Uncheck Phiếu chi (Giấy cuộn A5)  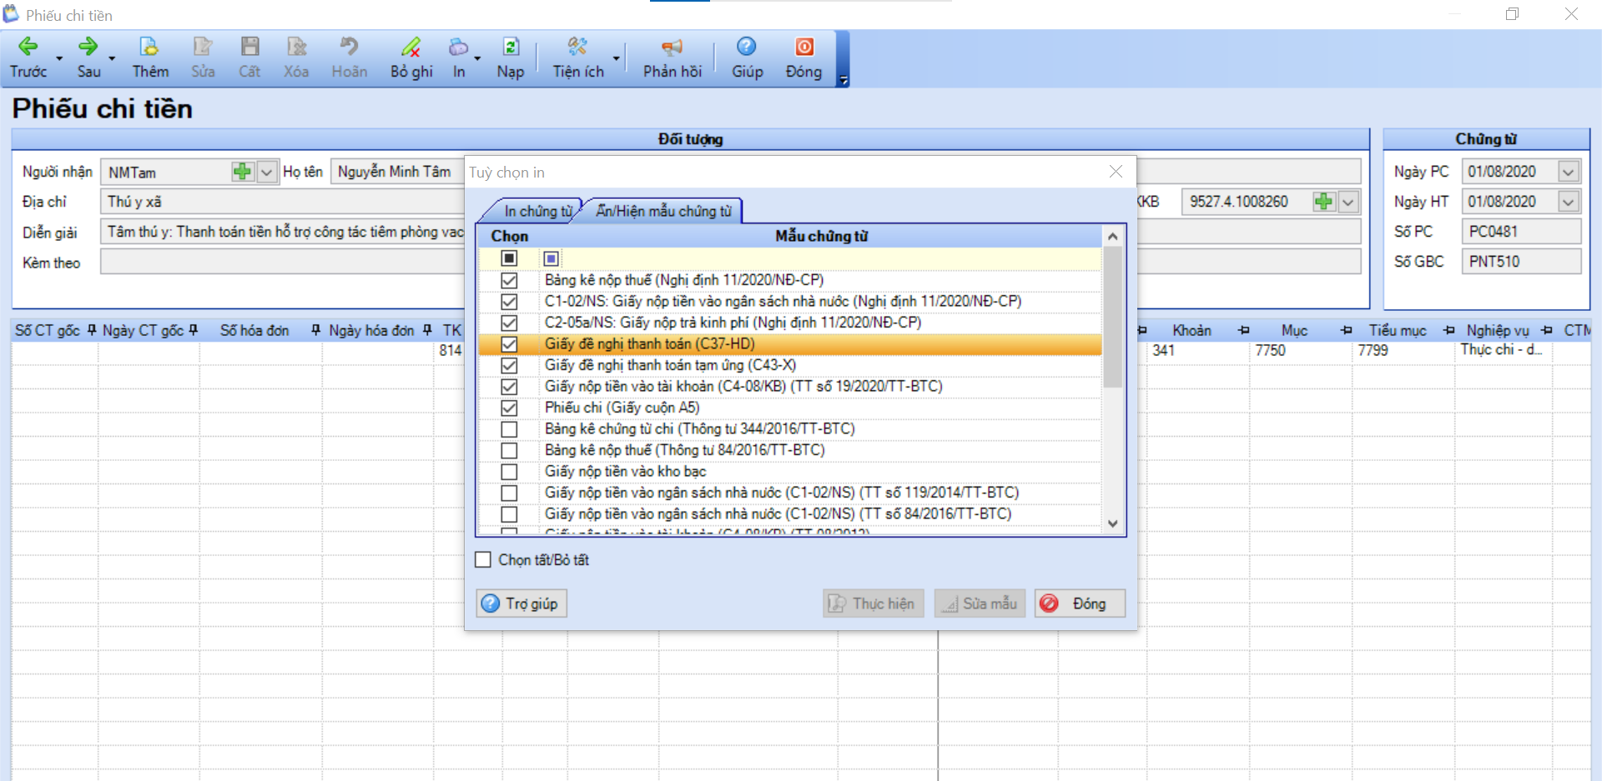pyautogui.click(x=509, y=408)
